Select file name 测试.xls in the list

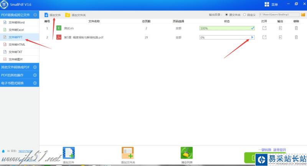(x=69, y=28)
